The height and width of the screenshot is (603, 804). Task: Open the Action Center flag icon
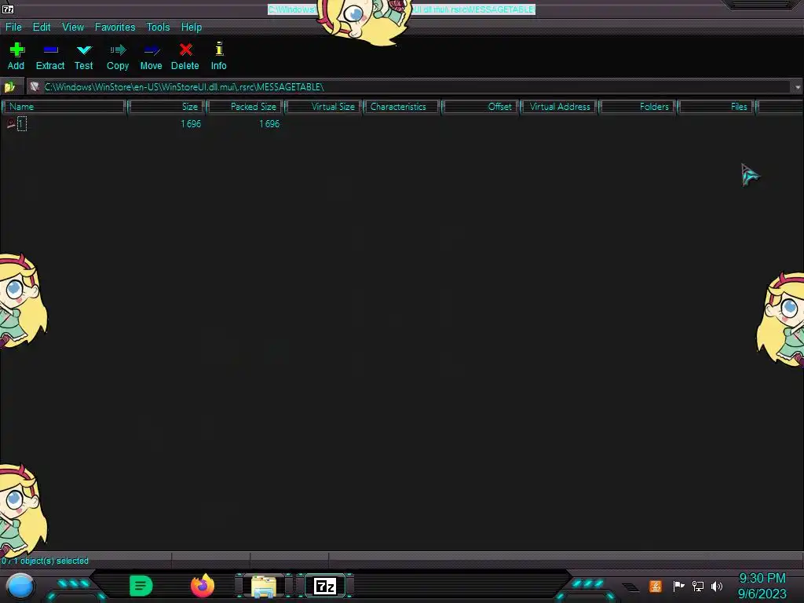[x=678, y=586]
